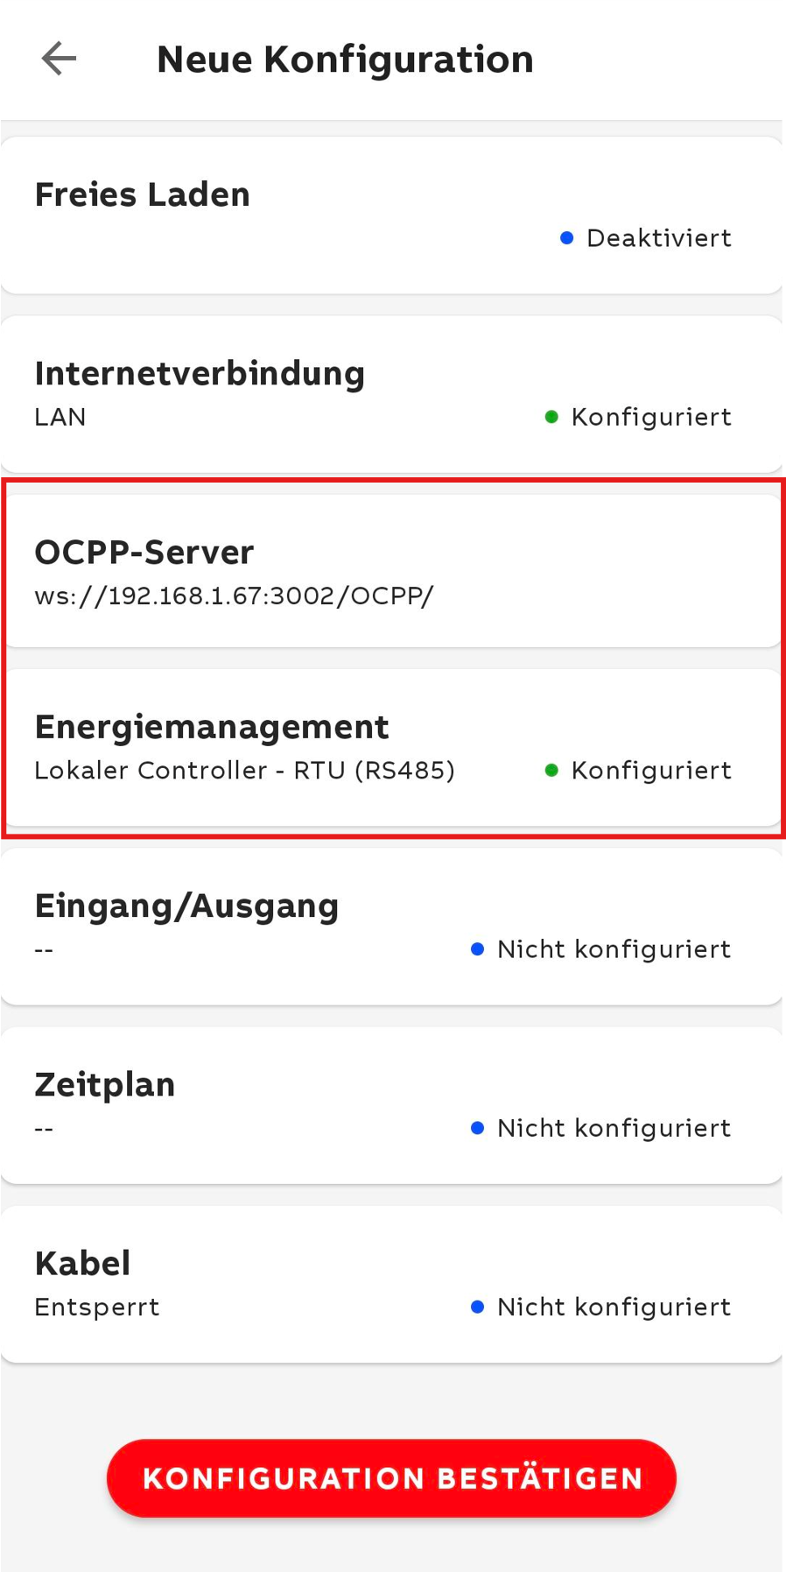Click green Konfiguriert dot for Energiemanagement
Image resolution: width=786 pixels, height=1572 pixels.
[551, 771]
